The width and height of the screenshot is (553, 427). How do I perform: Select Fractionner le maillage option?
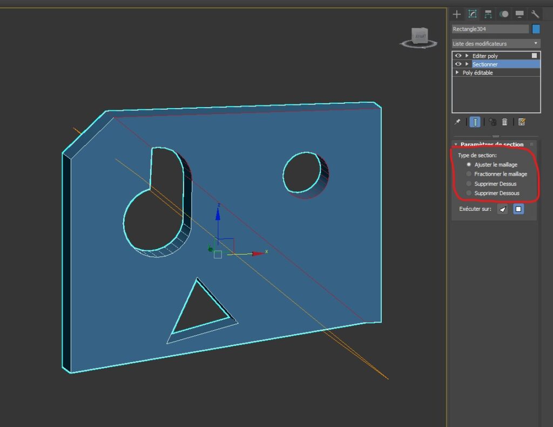(469, 174)
